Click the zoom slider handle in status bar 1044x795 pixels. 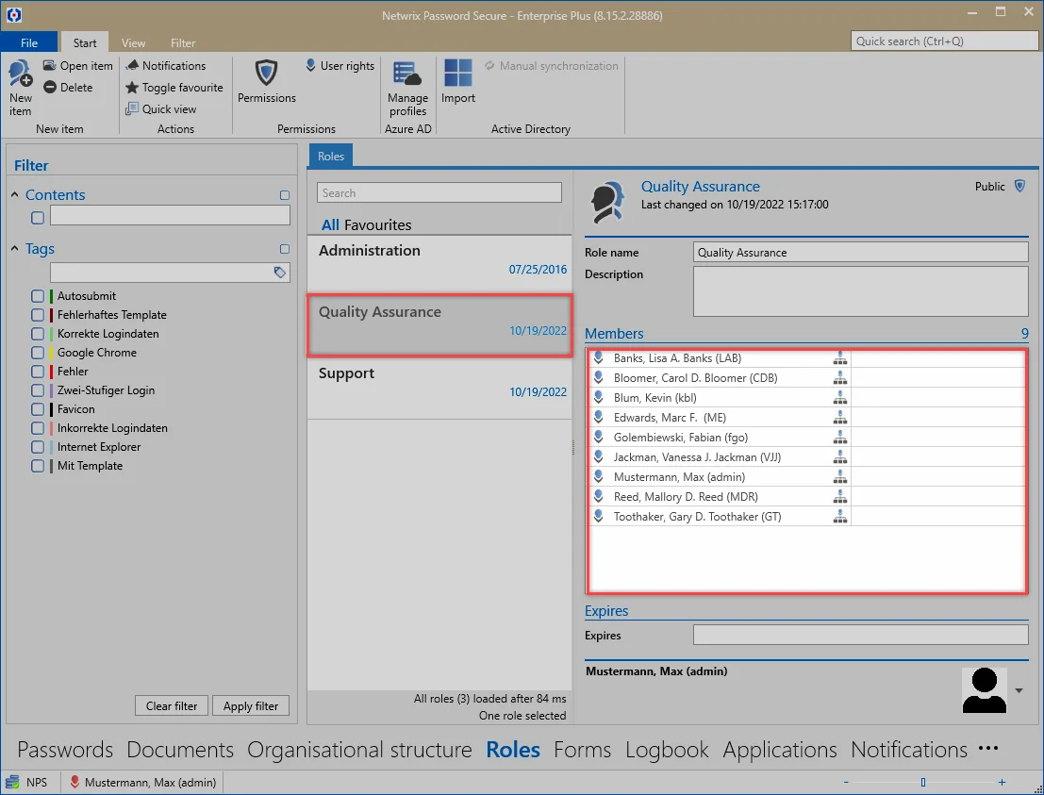coord(923,783)
